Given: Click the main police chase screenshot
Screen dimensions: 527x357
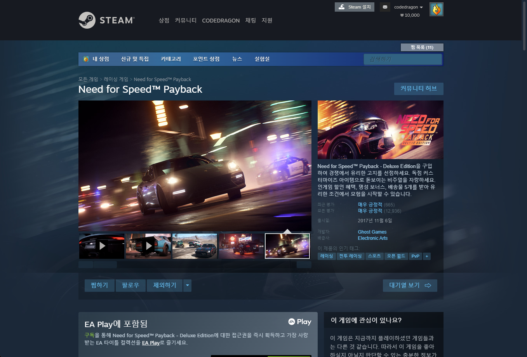Looking at the screenshot, I should coord(195,166).
